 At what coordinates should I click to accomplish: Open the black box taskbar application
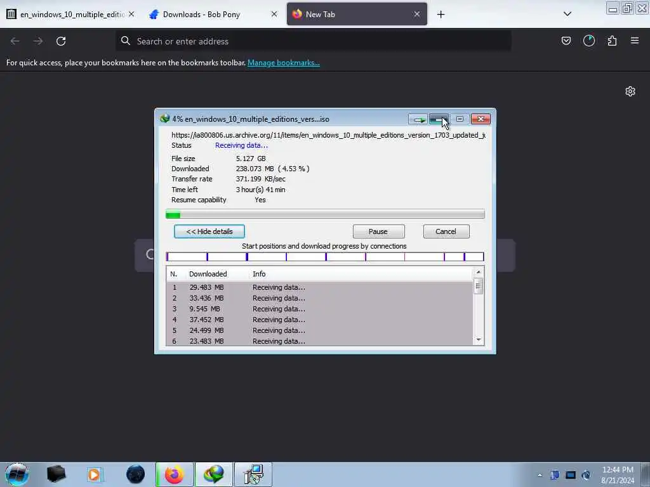click(x=56, y=474)
